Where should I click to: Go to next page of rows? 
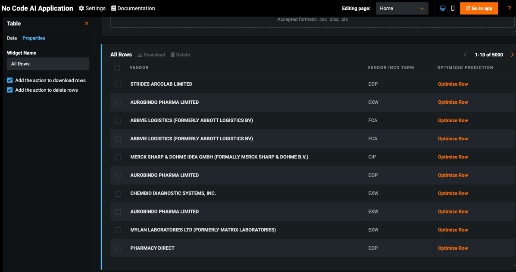pos(512,55)
